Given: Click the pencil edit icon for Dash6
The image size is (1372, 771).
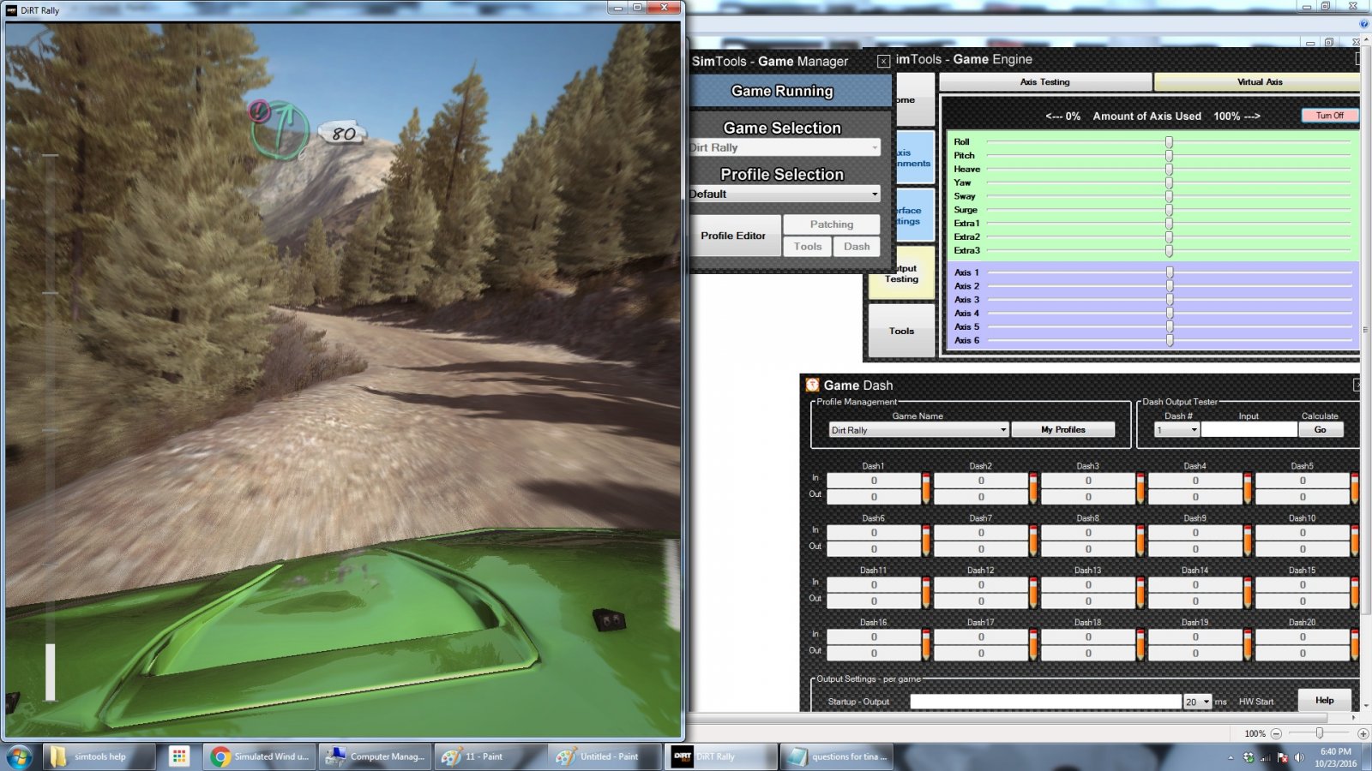Looking at the screenshot, I should point(926,541).
